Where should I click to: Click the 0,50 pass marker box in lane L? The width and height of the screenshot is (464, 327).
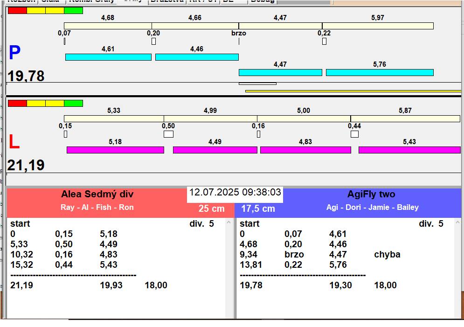pyautogui.click(x=168, y=134)
